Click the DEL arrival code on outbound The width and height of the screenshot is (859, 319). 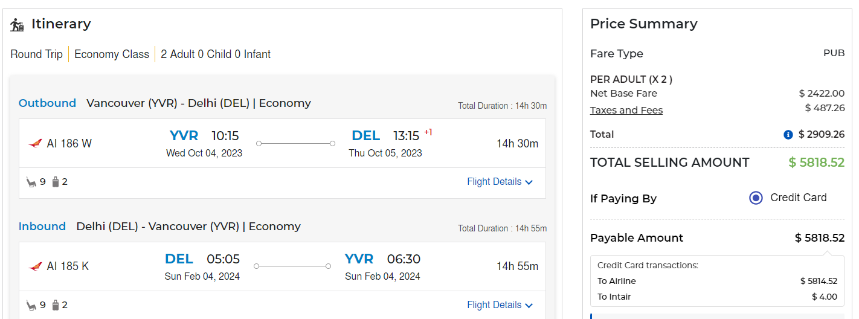(365, 135)
